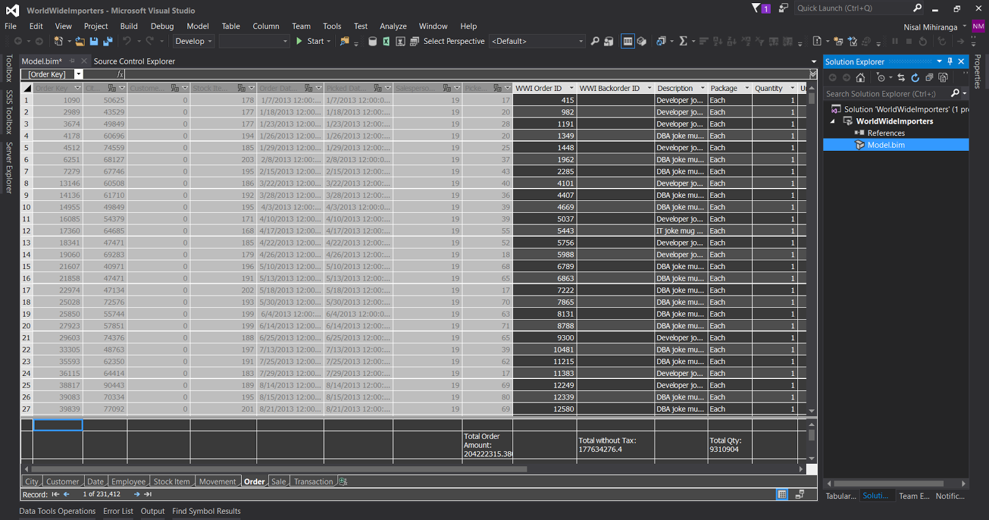Open the Default perspective dropdown
The image size is (989, 520).
537,41
